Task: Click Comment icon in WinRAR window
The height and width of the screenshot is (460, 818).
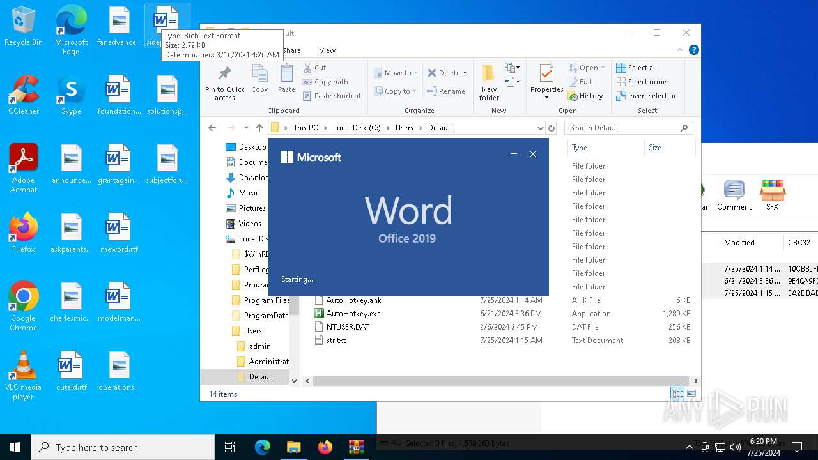Action: click(734, 195)
